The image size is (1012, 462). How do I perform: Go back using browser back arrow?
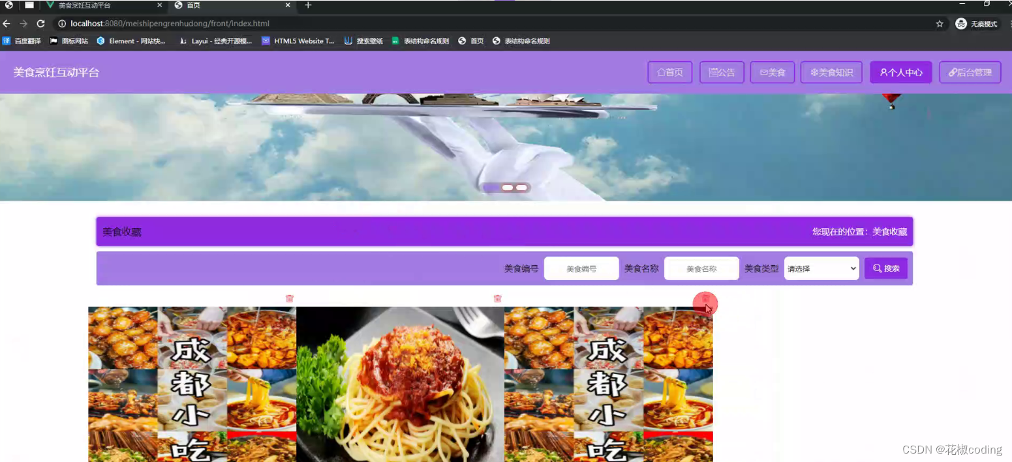pos(7,23)
